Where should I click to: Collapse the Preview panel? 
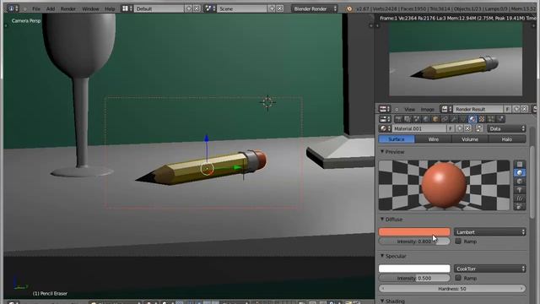pos(382,152)
